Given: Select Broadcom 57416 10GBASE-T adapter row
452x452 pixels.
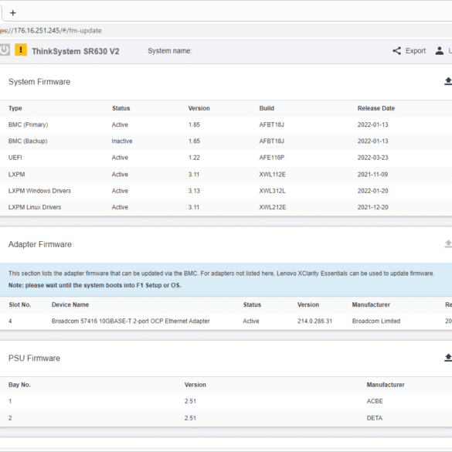Looking at the screenshot, I should coord(226,321).
